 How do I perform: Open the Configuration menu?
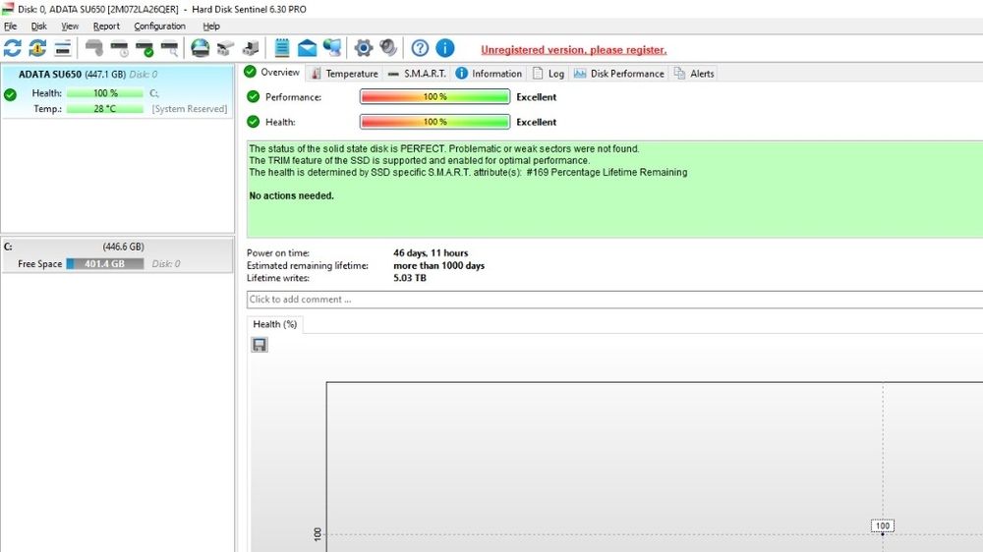(x=160, y=27)
